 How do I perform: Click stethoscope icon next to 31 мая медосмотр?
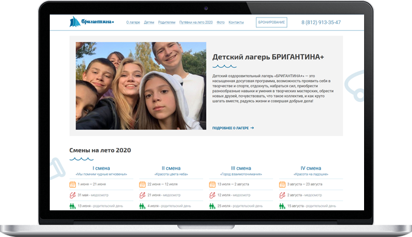point(73,195)
